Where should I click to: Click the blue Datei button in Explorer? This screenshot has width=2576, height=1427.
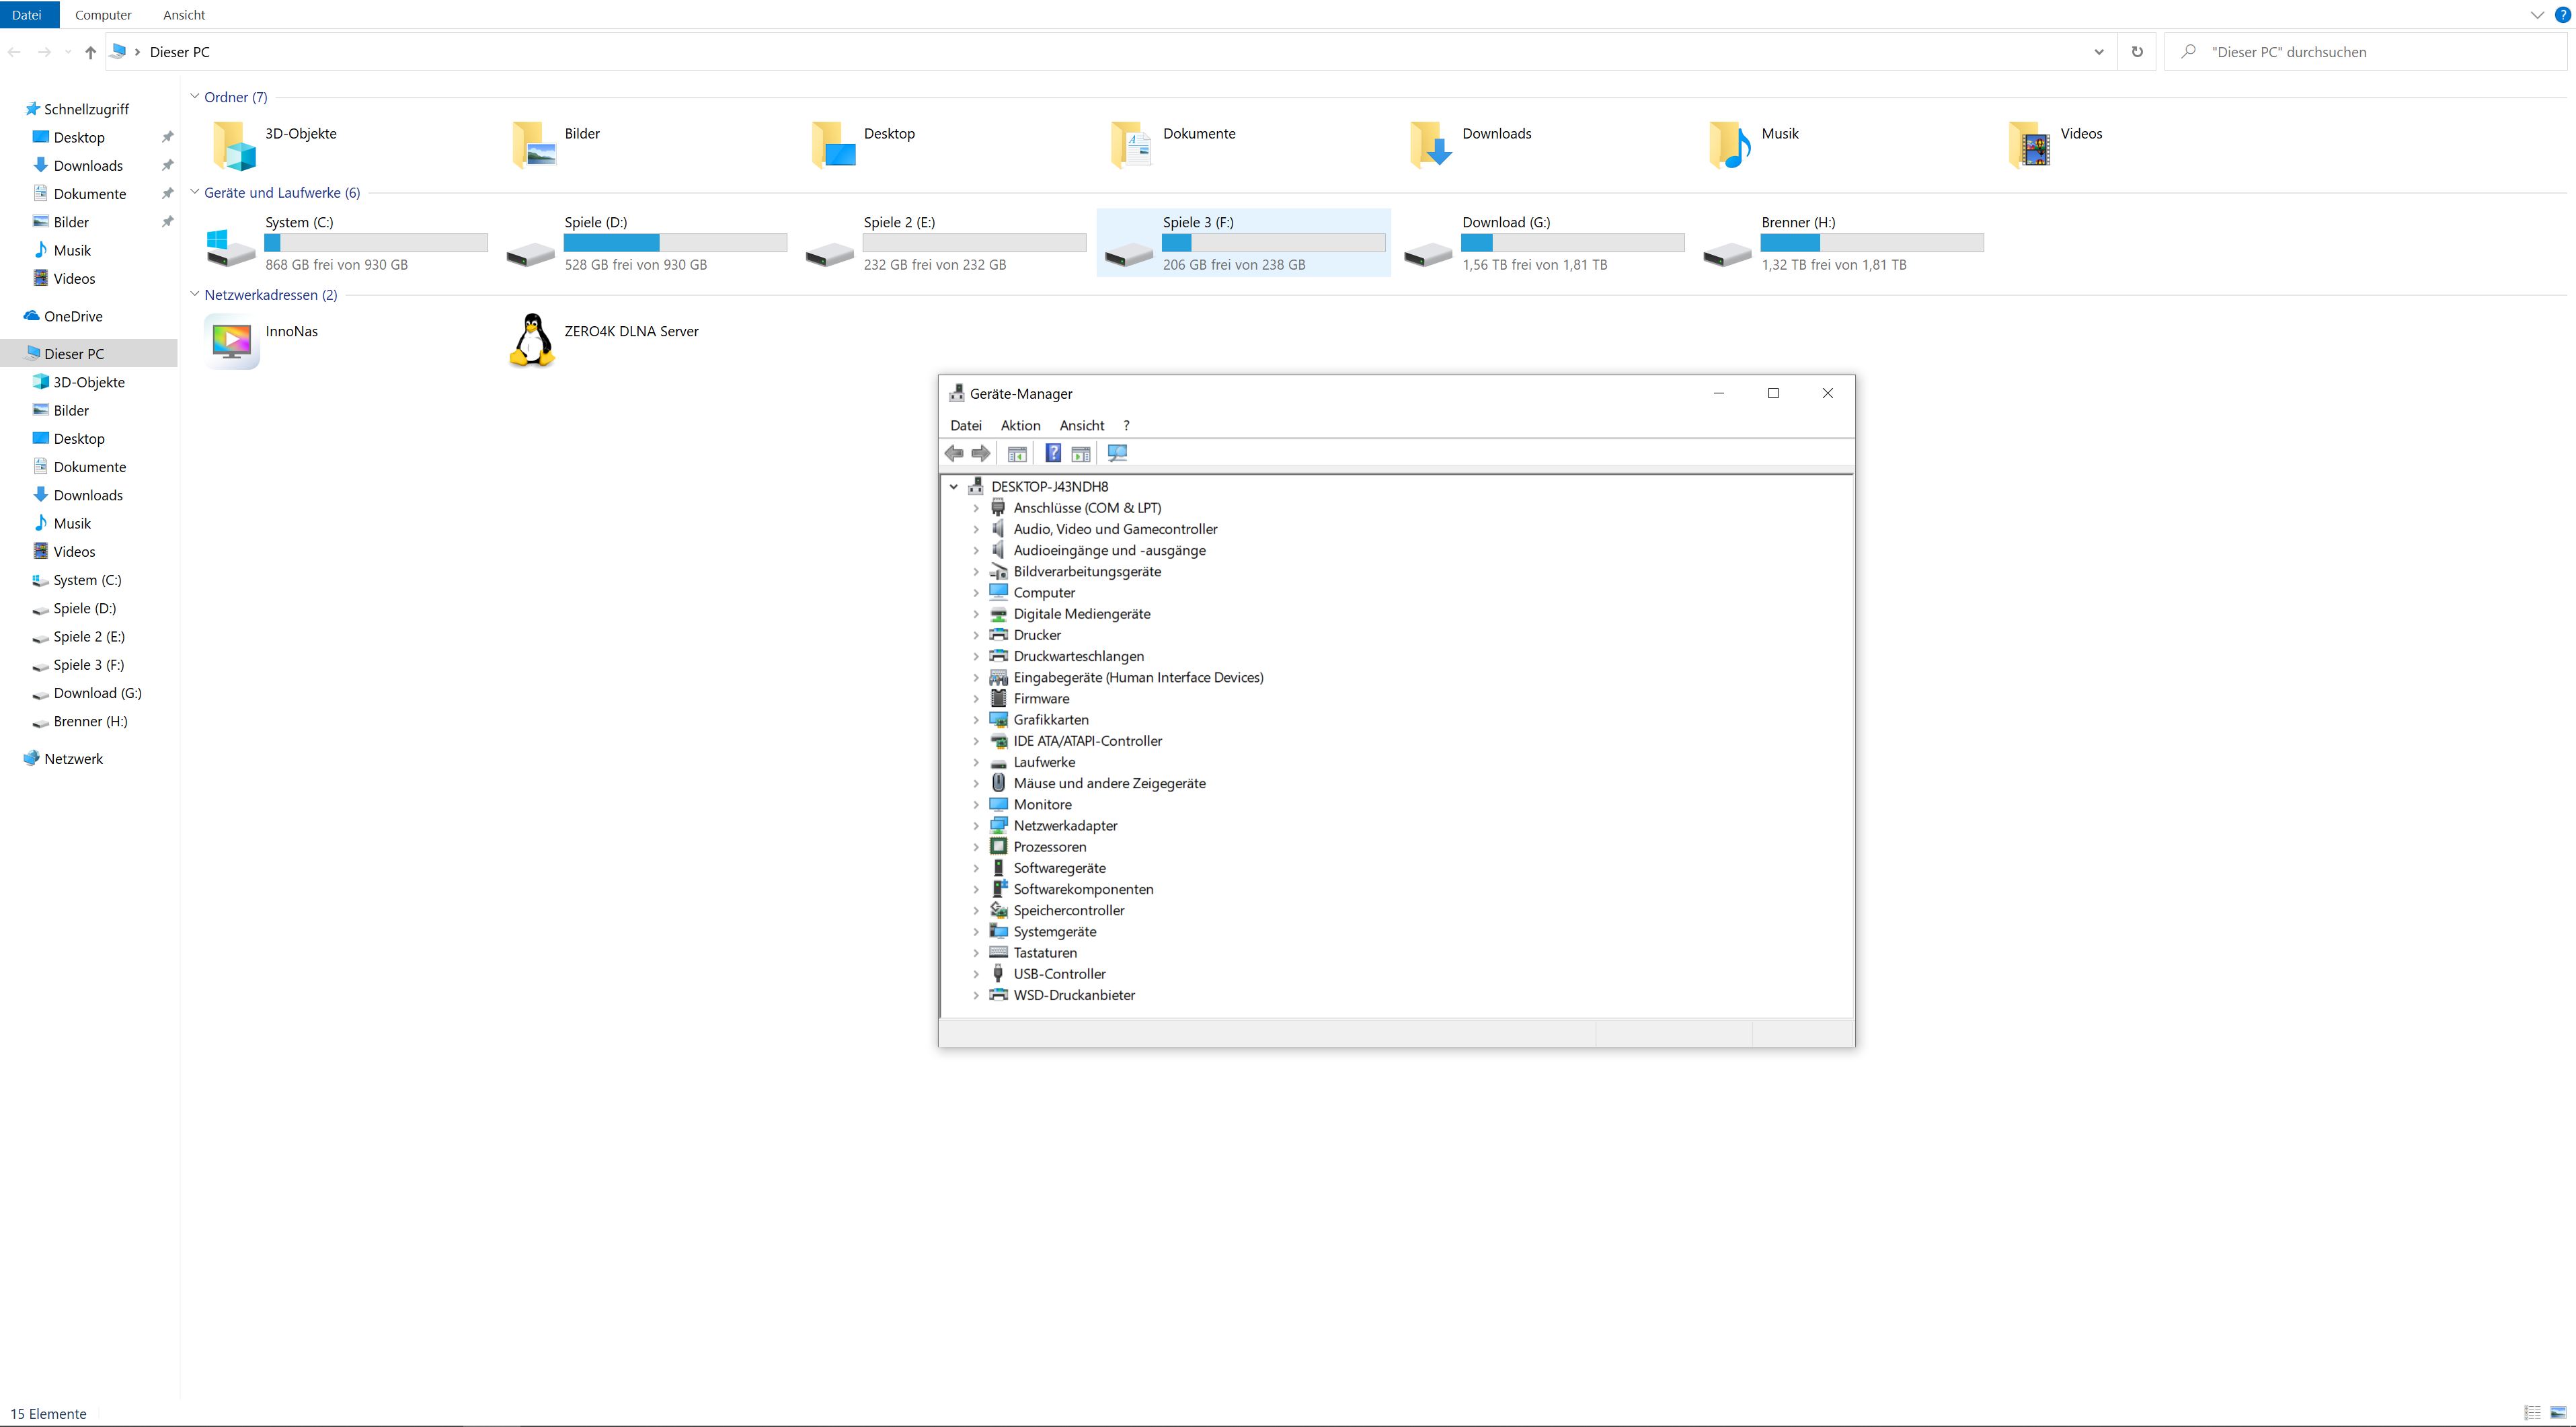tap(27, 15)
